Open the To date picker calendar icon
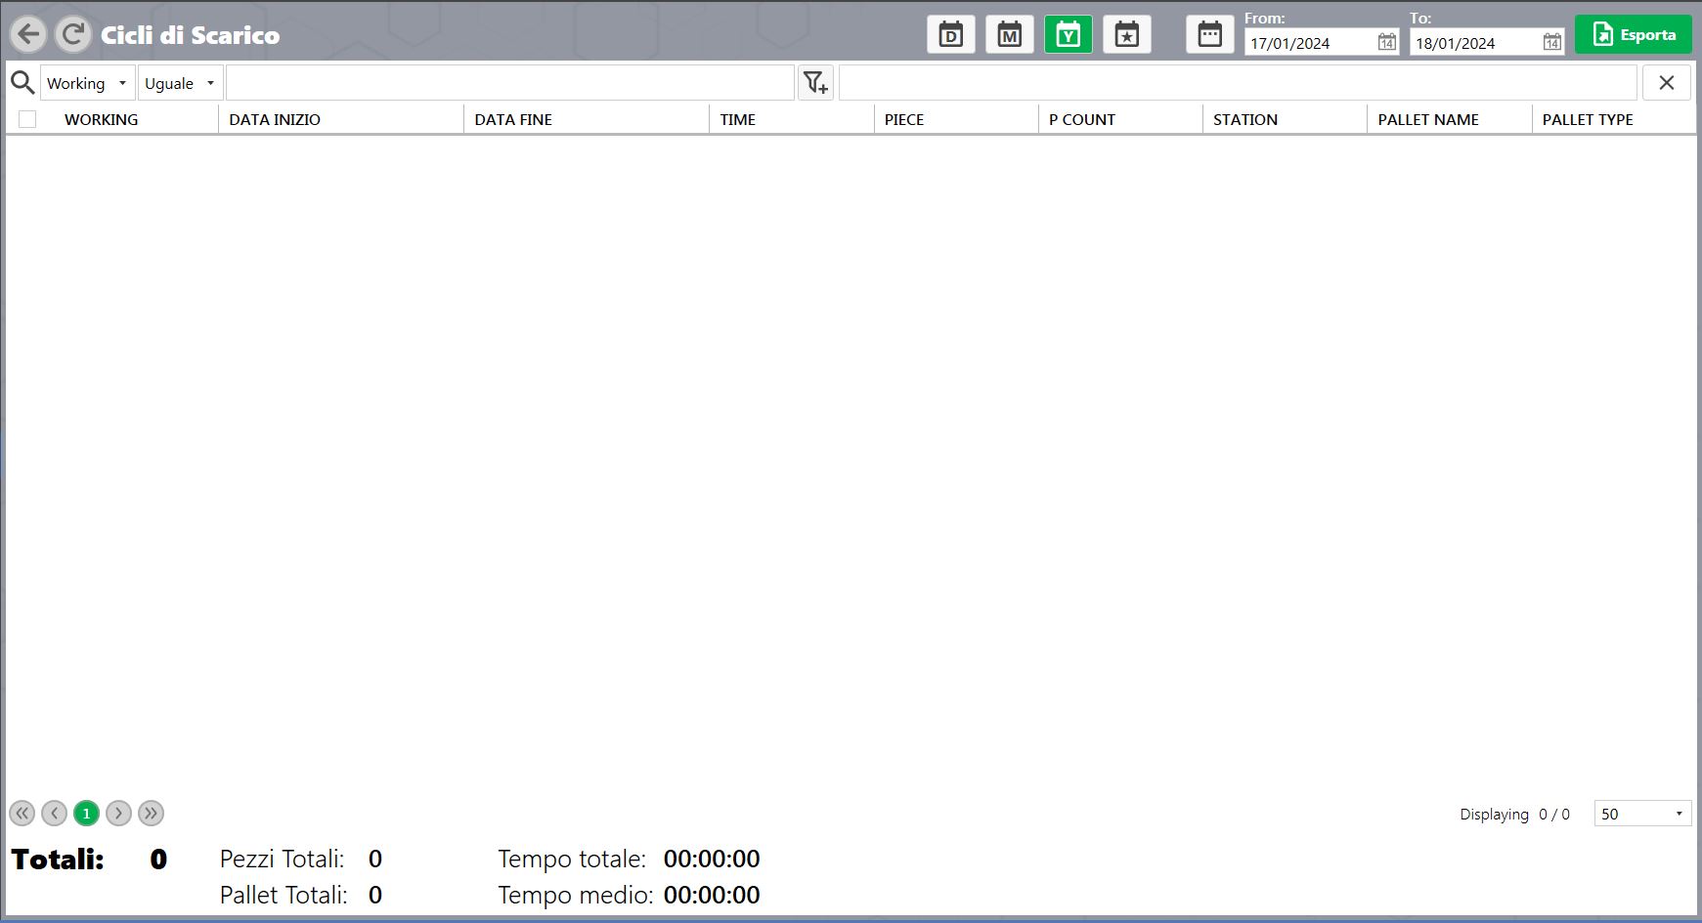The image size is (1702, 923). 1552,42
